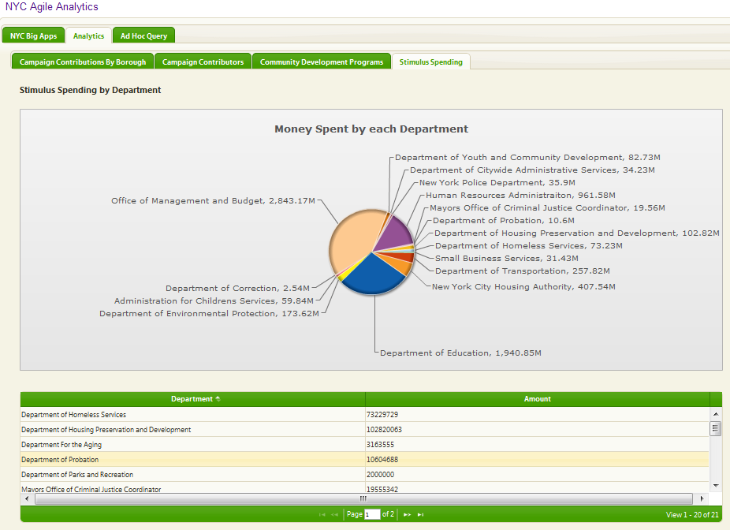Go to last page pager icon
Viewport: 730px width, 530px height.
click(x=420, y=515)
